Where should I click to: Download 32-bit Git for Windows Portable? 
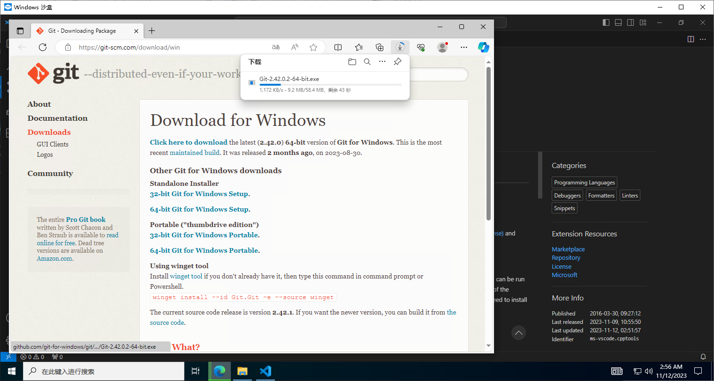(205, 235)
